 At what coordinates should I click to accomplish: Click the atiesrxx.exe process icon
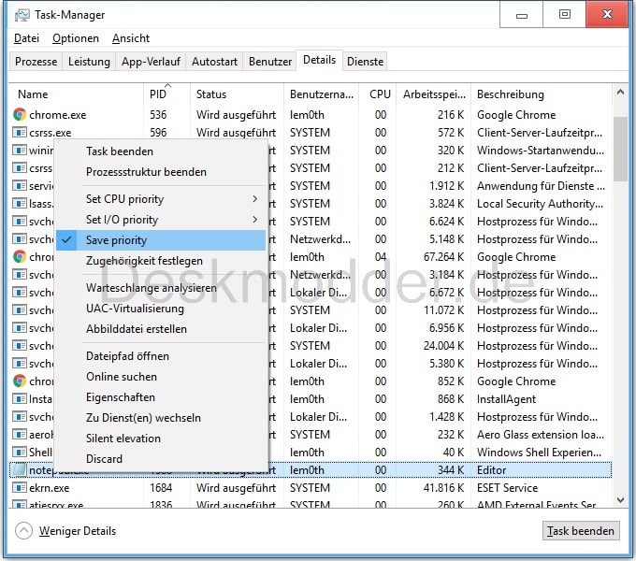20,505
